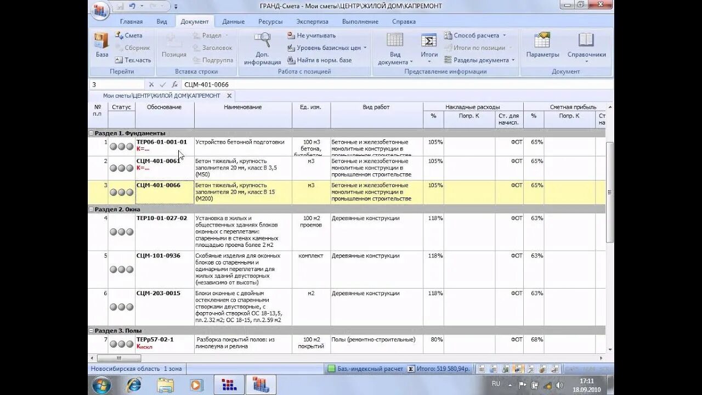Select cell СЦМ-203-0015

[165, 307]
